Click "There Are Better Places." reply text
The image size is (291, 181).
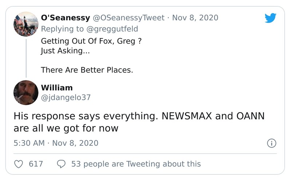click(87, 70)
